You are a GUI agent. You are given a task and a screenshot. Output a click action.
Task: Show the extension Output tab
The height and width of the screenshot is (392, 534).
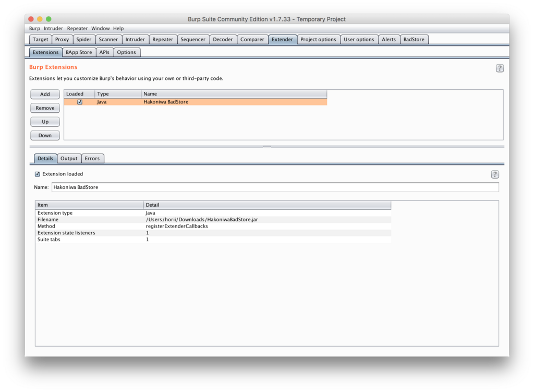[x=69, y=159]
